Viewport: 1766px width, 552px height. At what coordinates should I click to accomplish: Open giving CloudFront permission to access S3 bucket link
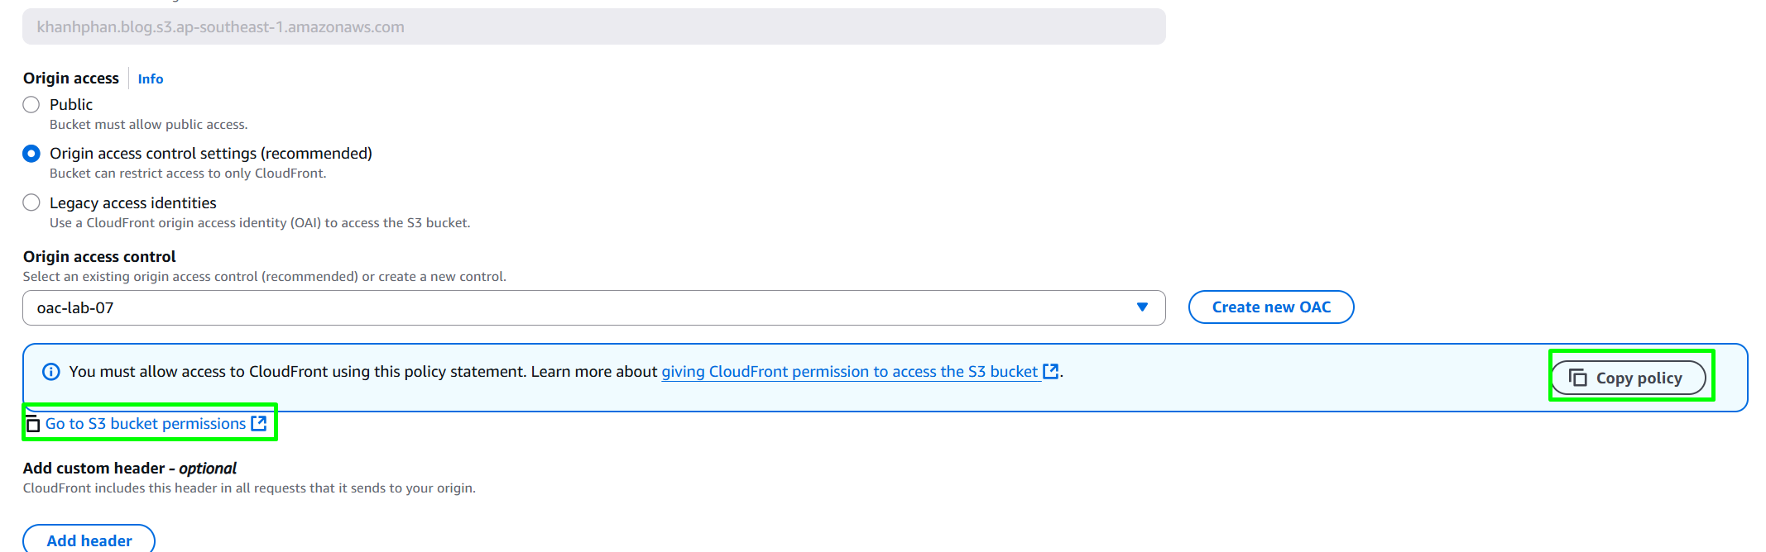849,372
